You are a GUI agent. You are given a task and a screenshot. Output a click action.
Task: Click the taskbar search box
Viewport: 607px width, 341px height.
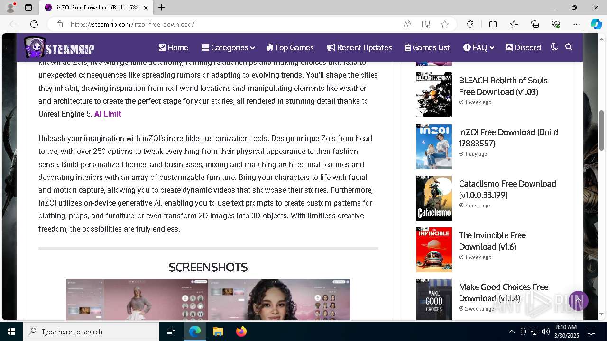pos(91,332)
